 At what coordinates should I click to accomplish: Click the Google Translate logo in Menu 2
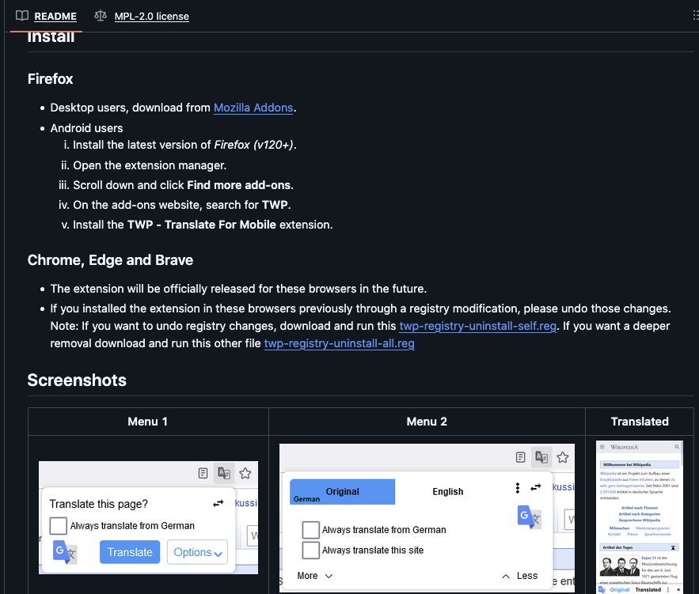point(530,516)
